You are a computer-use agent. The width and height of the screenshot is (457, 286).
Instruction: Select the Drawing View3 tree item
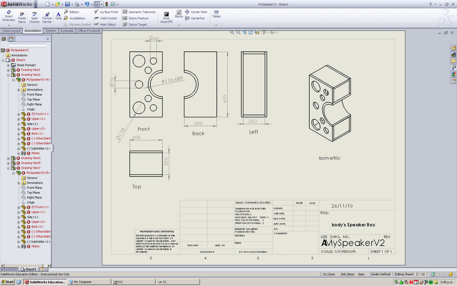coord(31,158)
